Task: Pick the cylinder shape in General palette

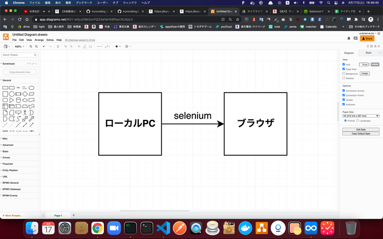Action: pos(18,100)
